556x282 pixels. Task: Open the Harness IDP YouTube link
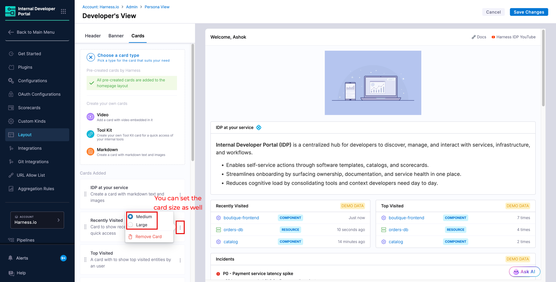[514, 37]
